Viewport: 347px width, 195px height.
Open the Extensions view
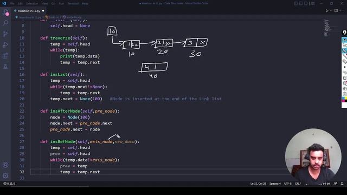5,55
